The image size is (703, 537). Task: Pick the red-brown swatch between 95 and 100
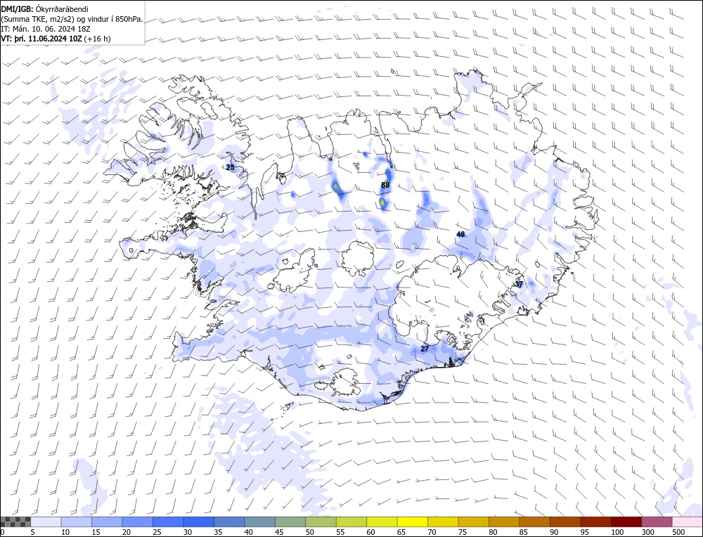click(595, 522)
